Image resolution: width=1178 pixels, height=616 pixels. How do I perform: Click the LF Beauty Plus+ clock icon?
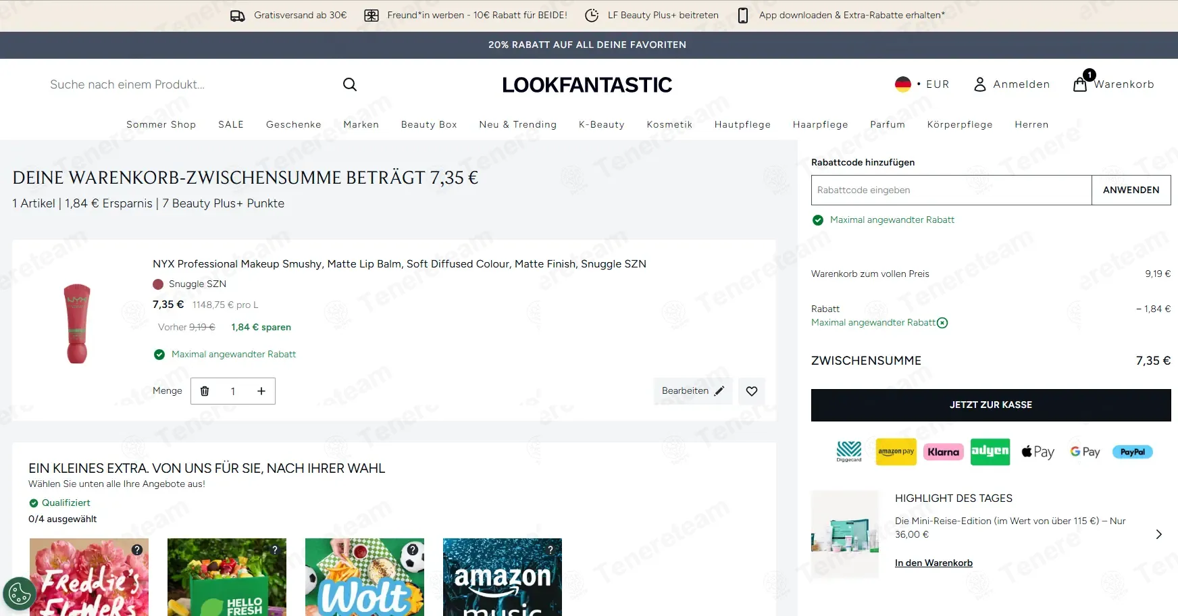click(591, 16)
